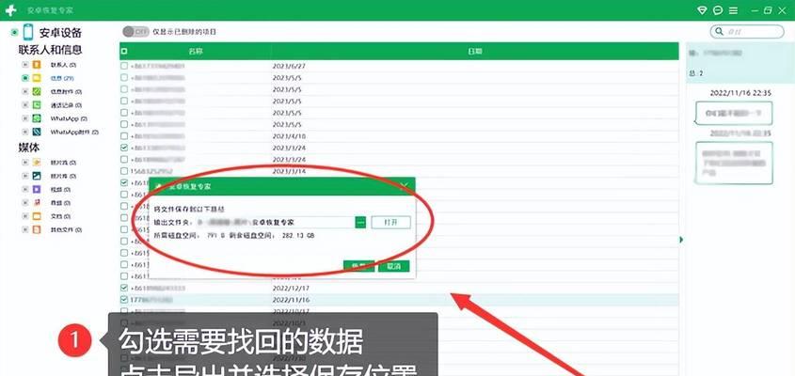Check the row dated 2023/6/27
Image resolution: width=795 pixels, height=376 pixels.
(x=124, y=66)
